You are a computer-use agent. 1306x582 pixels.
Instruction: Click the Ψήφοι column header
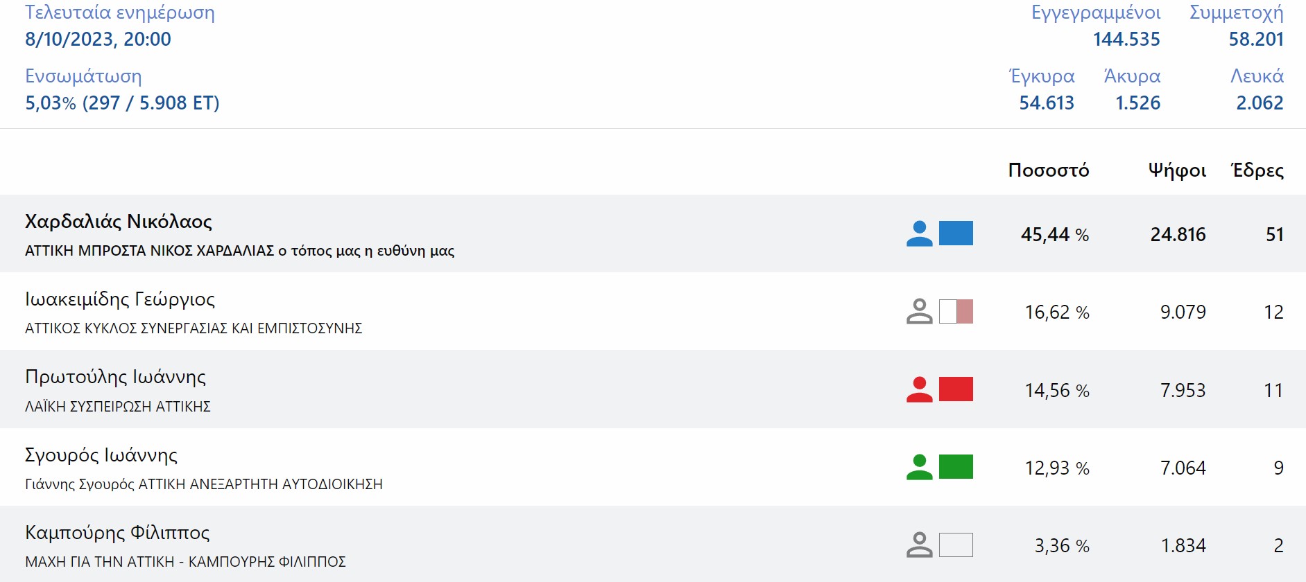click(1177, 170)
